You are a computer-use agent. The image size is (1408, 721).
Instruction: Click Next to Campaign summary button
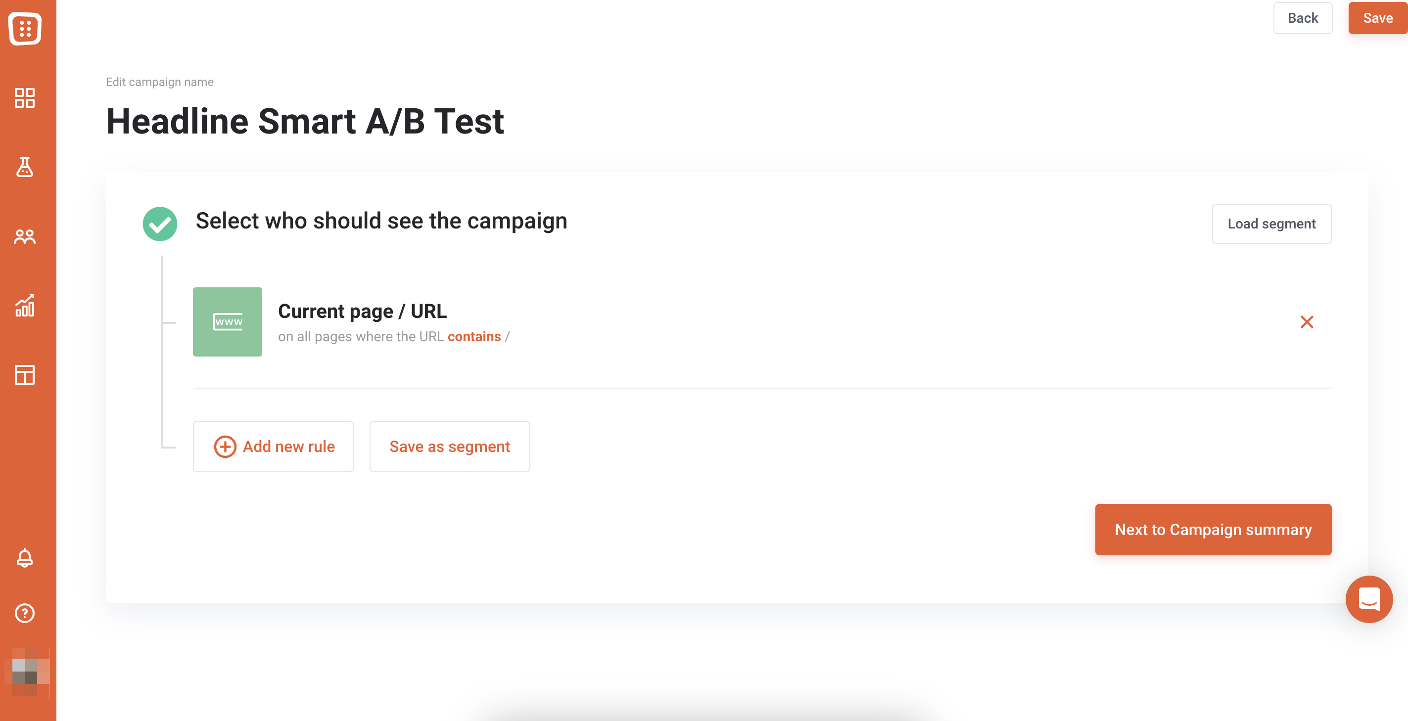click(x=1213, y=530)
